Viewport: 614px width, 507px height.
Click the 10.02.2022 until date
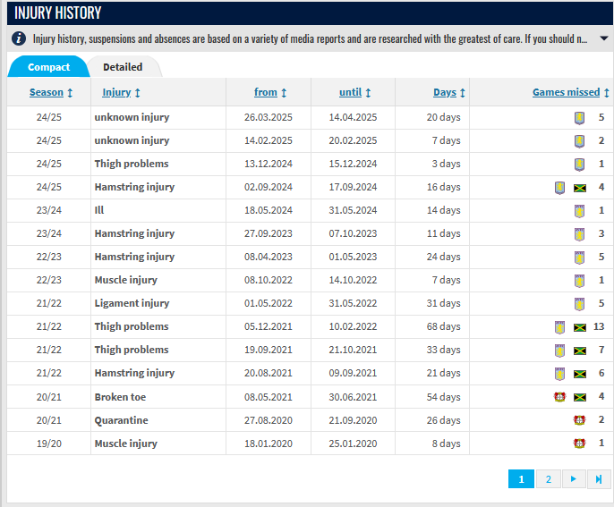click(x=353, y=326)
